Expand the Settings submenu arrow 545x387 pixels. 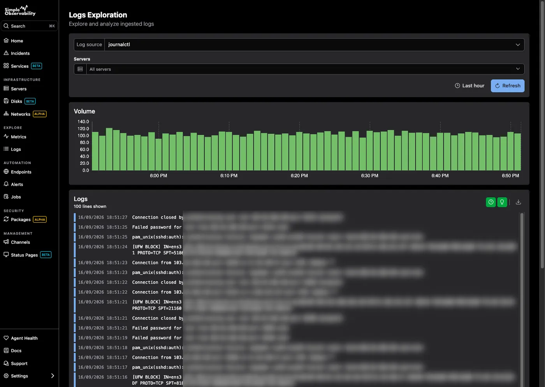[53, 376]
